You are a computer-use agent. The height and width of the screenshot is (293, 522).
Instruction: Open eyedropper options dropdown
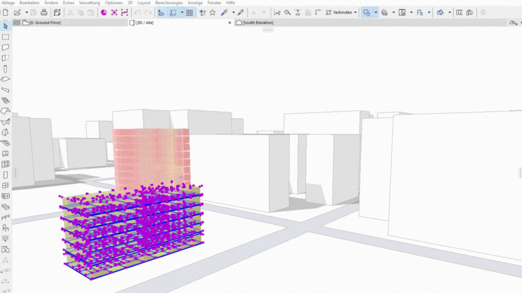pos(233,12)
